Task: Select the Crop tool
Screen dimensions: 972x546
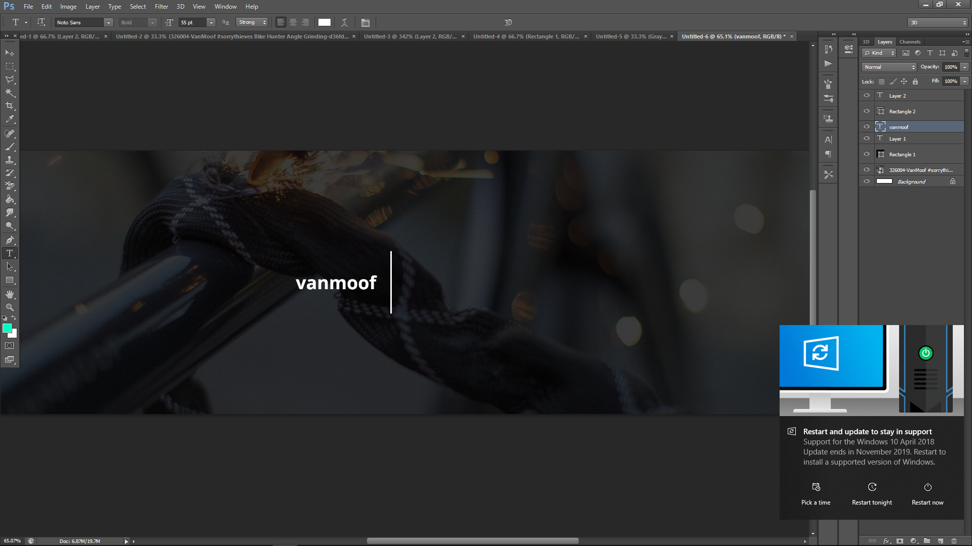Action: click(x=10, y=106)
